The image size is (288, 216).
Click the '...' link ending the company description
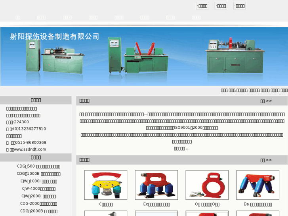click(182, 148)
